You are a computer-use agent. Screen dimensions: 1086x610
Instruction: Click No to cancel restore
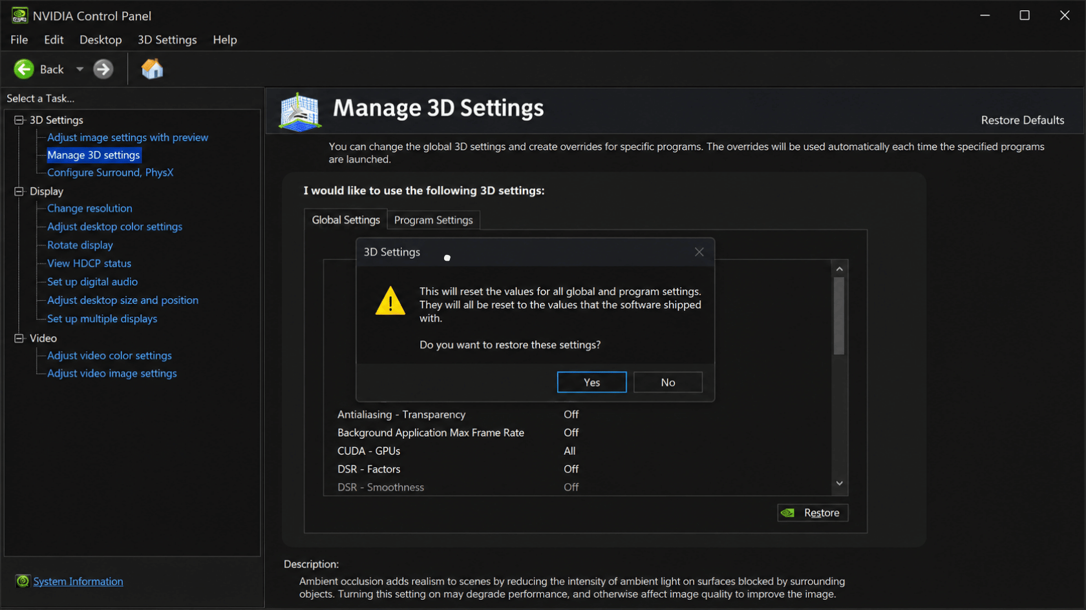tap(668, 382)
